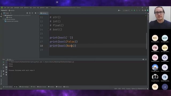Image resolution: width=171 pixels, height=96 pixels.
Task: Click the Debug bug icon
Action: pos(134,10)
